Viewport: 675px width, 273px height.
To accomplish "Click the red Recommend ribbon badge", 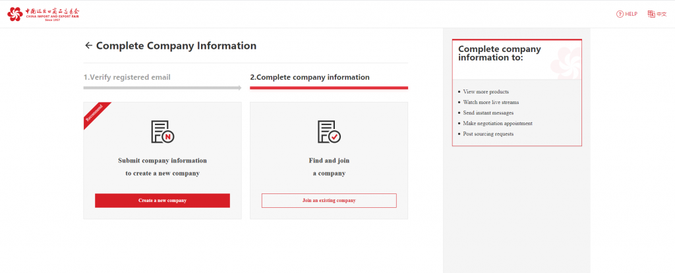I will tap(95, 112).
